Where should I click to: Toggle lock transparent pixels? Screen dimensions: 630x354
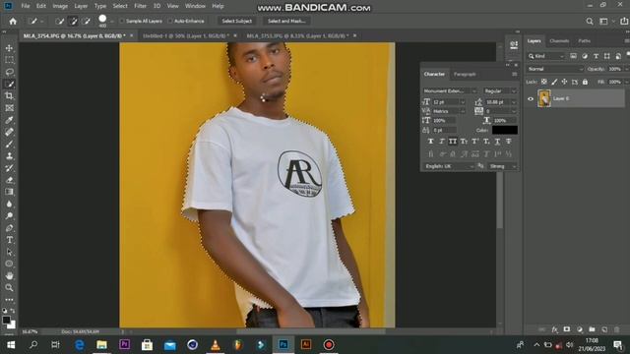[544, 82]
